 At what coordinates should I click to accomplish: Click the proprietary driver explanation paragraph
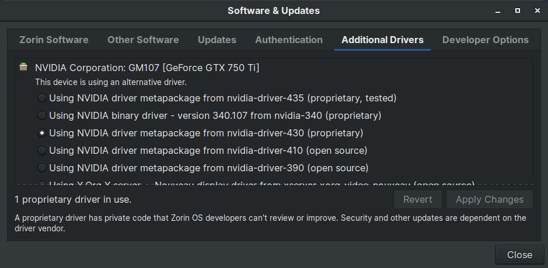tap(270, 223)
